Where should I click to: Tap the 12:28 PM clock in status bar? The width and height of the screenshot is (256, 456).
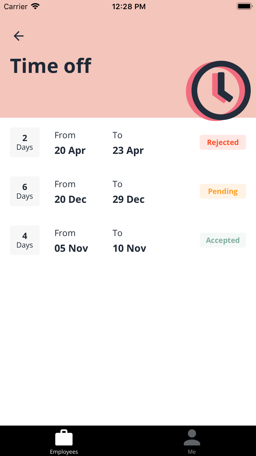[x=129, y=6]
